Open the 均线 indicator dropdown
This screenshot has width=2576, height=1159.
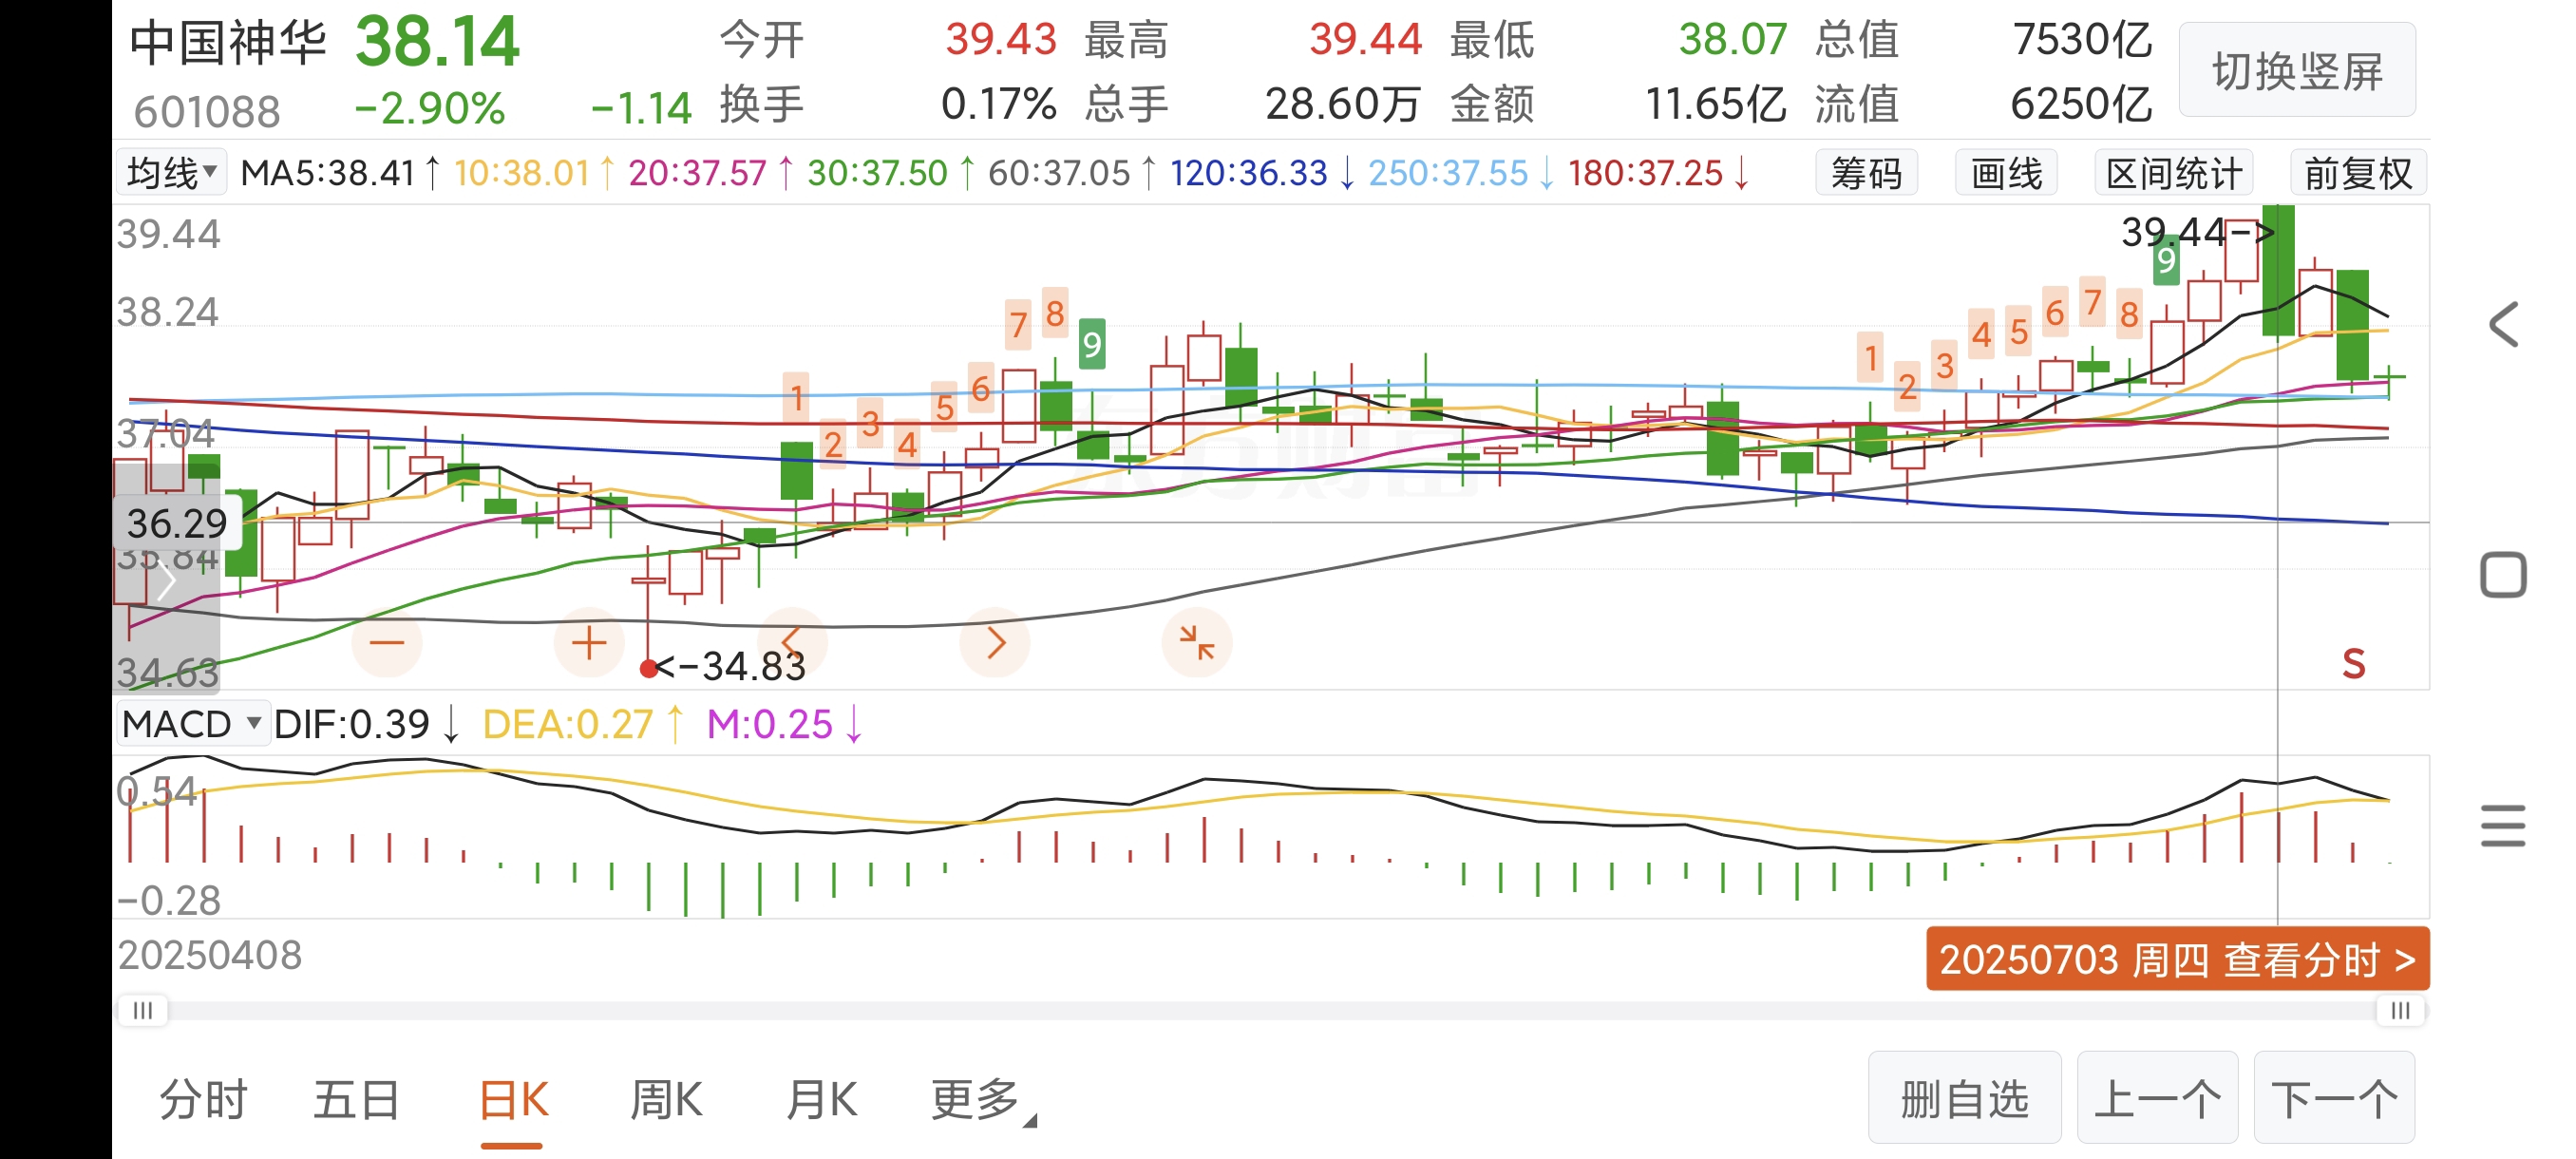pos(172,173)
